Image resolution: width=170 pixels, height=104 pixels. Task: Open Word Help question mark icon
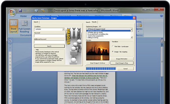click(x=161, y=16)
